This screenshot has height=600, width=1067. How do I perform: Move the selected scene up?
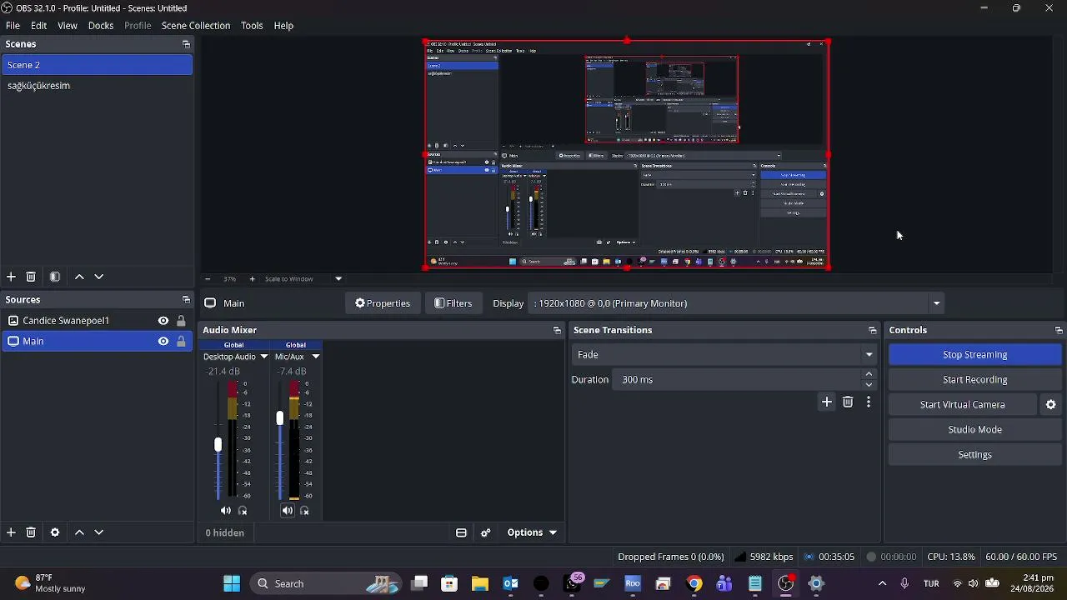[x=79, y=277]
